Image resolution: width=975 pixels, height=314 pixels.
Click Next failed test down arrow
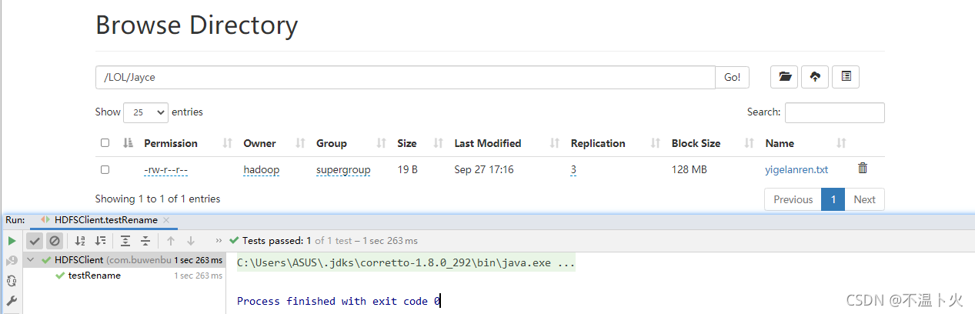pyautogui.click(x=191, y=241)
